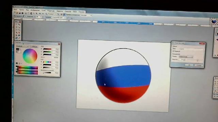Screen dimensions: 218x122
Task: Click Cancel in layer properties dialog
Action: [x=199, y=65]
